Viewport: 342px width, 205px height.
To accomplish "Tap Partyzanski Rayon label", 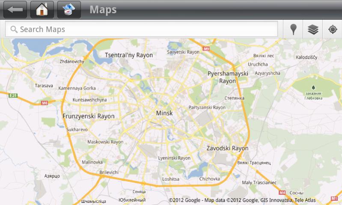I will (x=207, y=107).
